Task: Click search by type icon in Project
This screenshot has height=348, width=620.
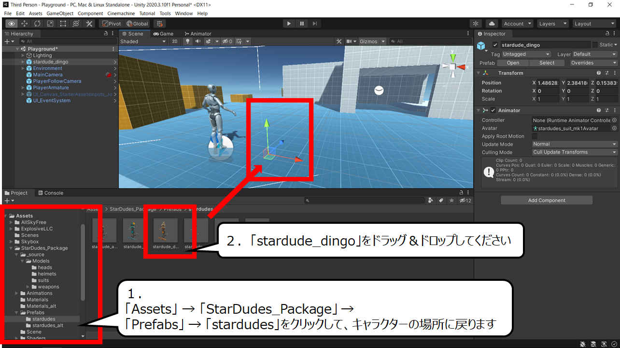Action: [431, 201]
